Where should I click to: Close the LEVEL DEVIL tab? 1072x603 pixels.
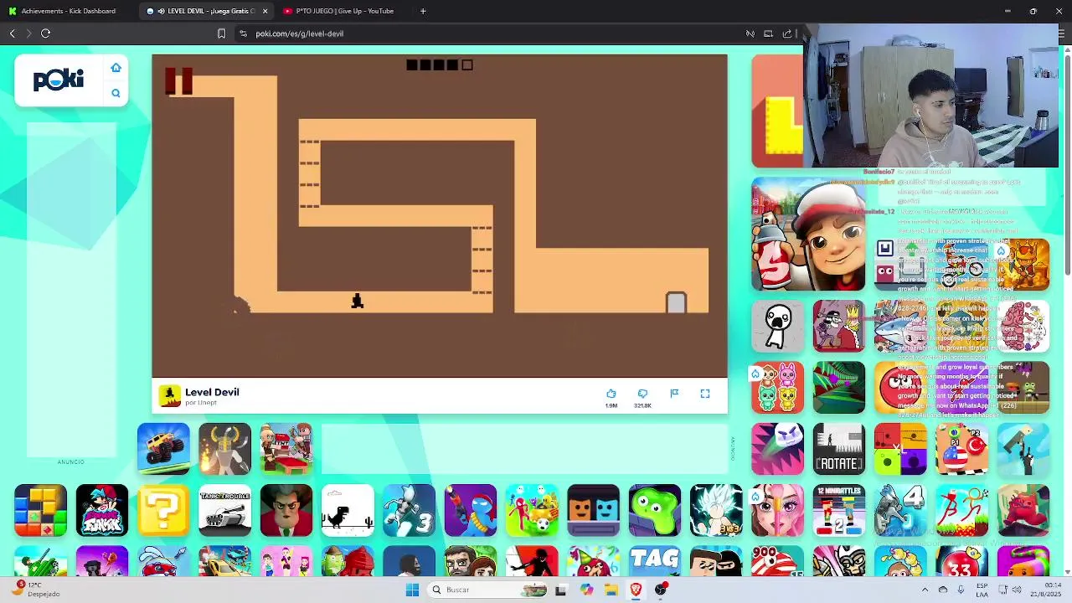pos(265,11)
